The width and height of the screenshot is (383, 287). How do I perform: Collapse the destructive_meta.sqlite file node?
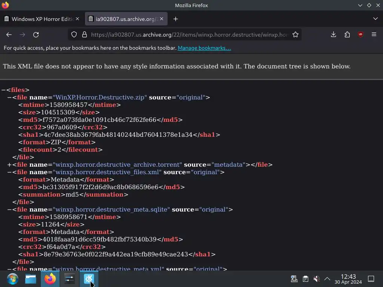click(x=9, y=209)
